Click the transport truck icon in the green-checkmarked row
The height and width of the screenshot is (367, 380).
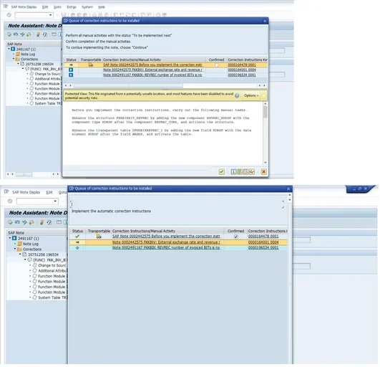tap(99, 237)
